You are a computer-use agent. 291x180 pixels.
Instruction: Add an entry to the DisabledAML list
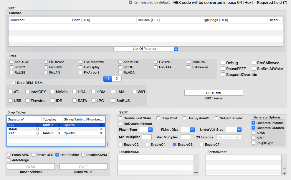click(196, 173)
